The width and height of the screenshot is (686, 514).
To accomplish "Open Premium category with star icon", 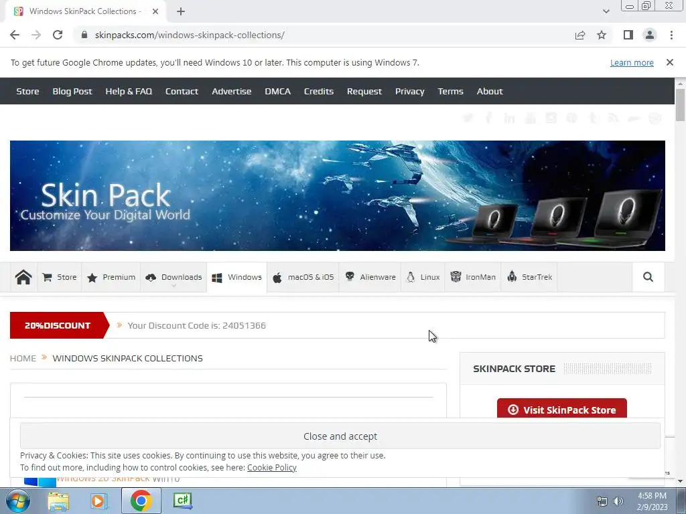I will [111, 277].
